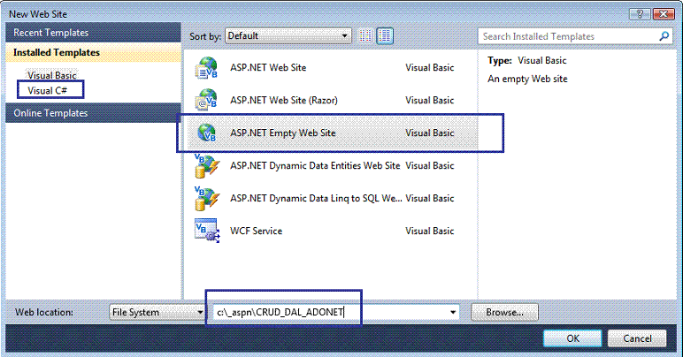Click the Dynamic Data Entities Web Site icon
The width and height of the screenshot is (683, 357).
point(206,165)
